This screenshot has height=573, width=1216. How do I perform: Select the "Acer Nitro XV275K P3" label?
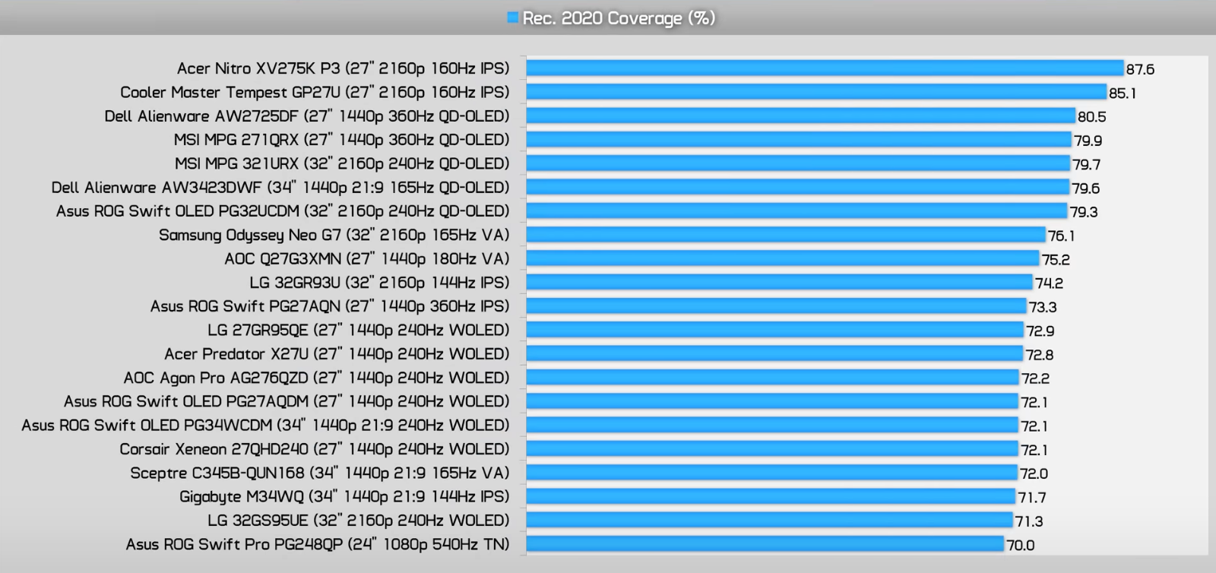tap(343, 68)
